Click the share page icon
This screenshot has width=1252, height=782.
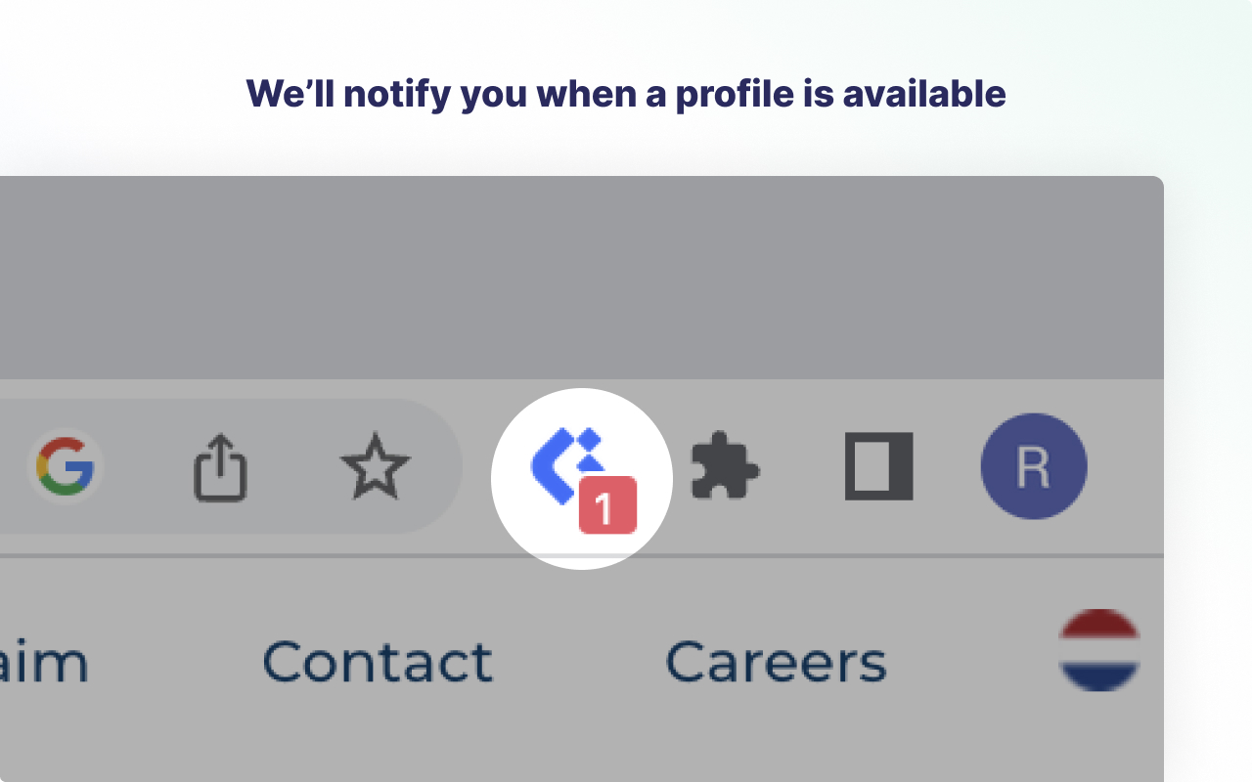click(219, 468)
